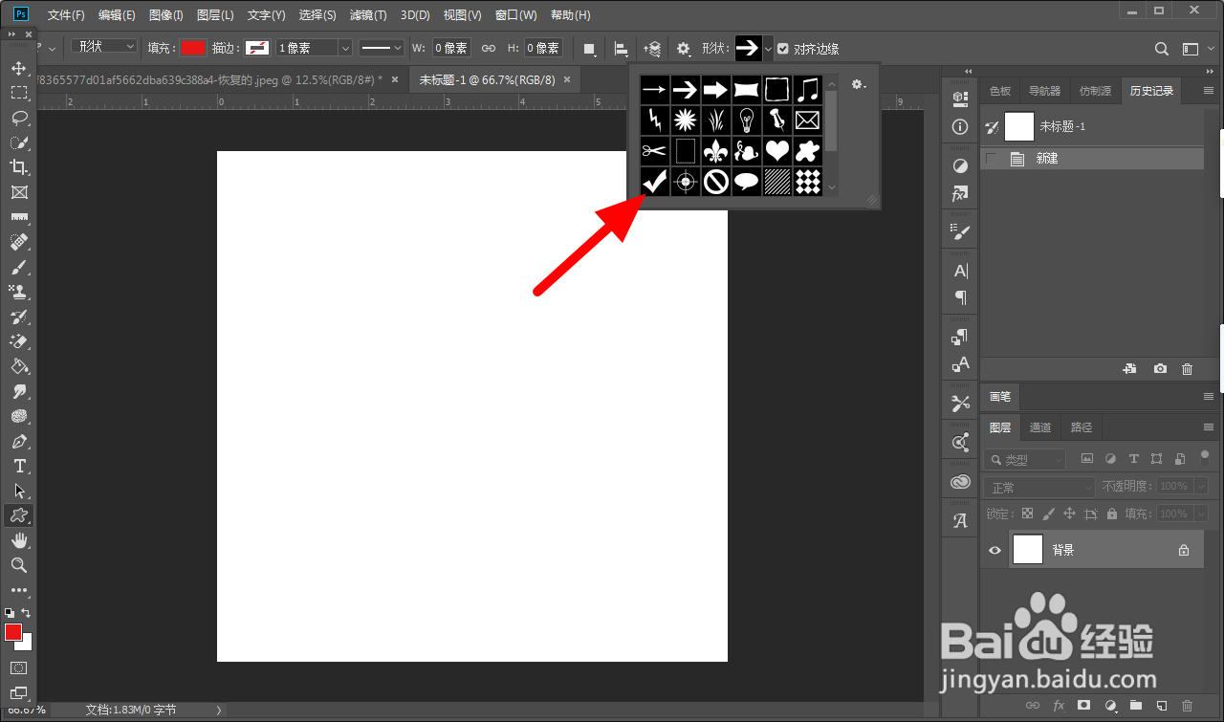Open layer filter 类型 dropdown
Viewport: 1224px width, 722px height.
1024,459
